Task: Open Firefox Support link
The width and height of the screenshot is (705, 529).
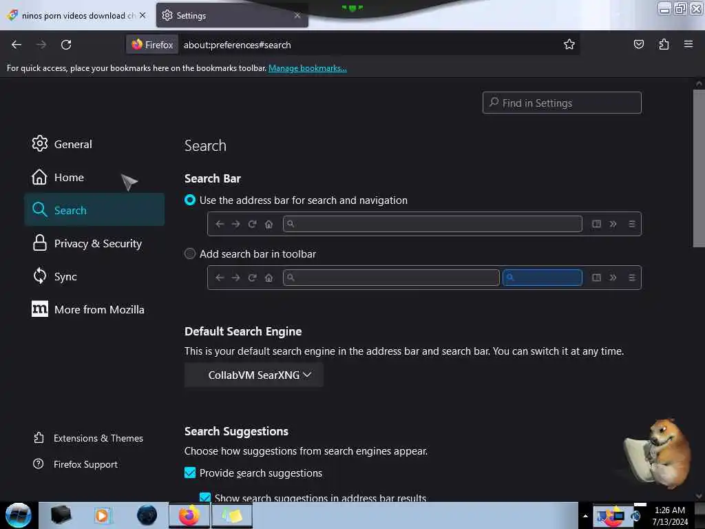Action: 76,464
